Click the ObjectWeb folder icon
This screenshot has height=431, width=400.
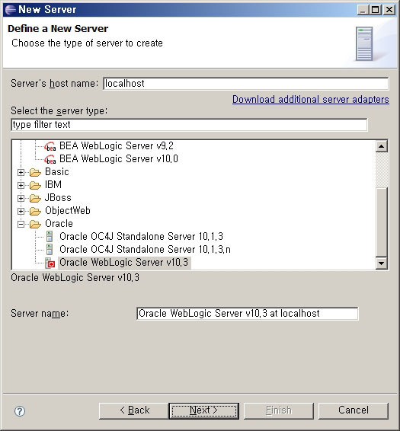(x=35, y=211)
